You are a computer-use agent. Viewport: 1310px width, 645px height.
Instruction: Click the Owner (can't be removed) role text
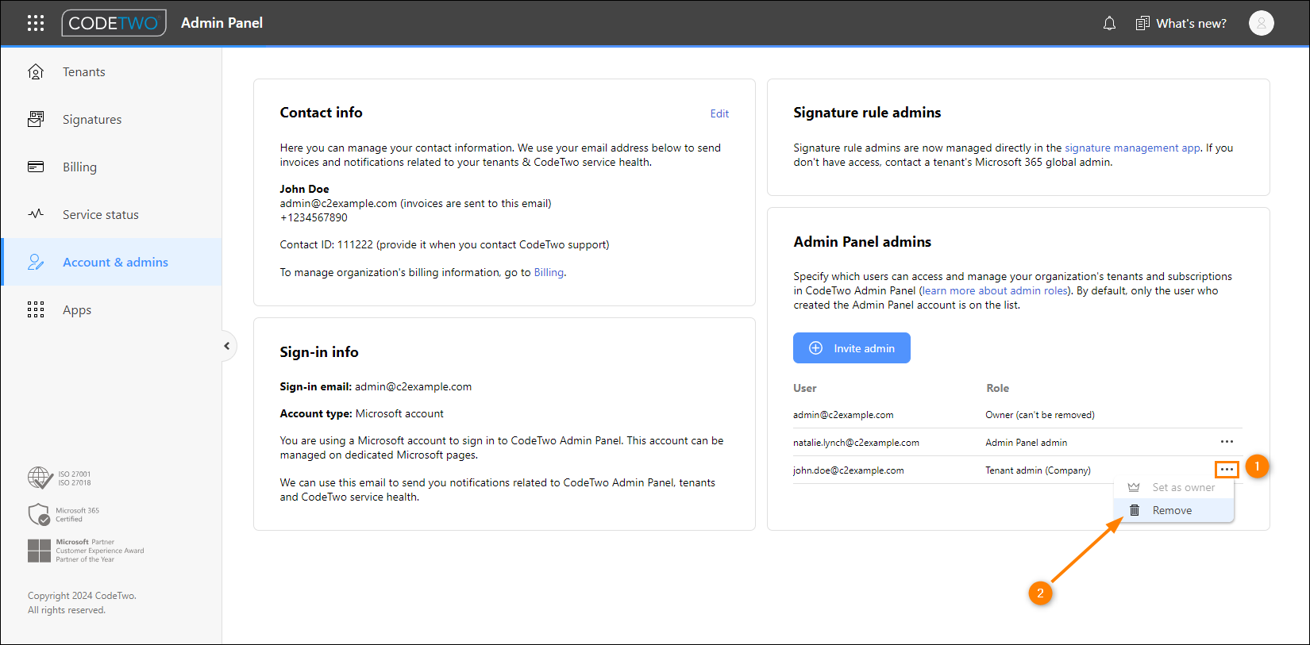point(1040,415)
